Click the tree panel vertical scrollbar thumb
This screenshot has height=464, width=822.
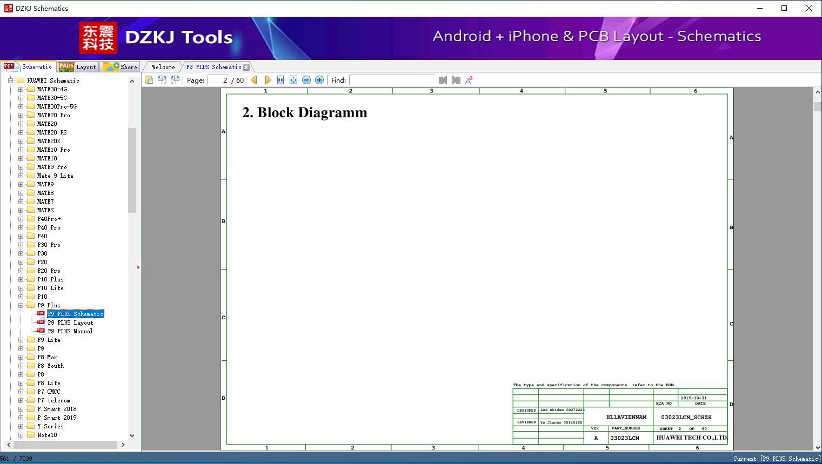tap(132, 170)
